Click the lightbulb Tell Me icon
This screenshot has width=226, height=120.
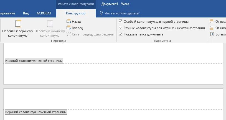(101, 13)
